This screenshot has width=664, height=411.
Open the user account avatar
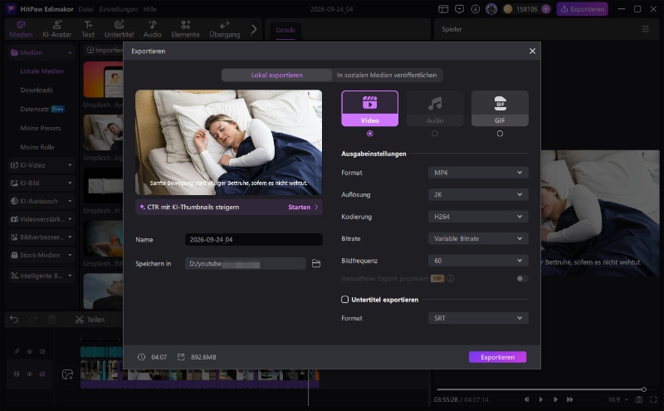491,9
